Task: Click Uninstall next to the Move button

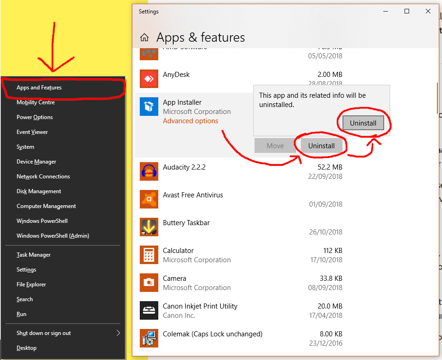Action: click(x=321, y=145)
